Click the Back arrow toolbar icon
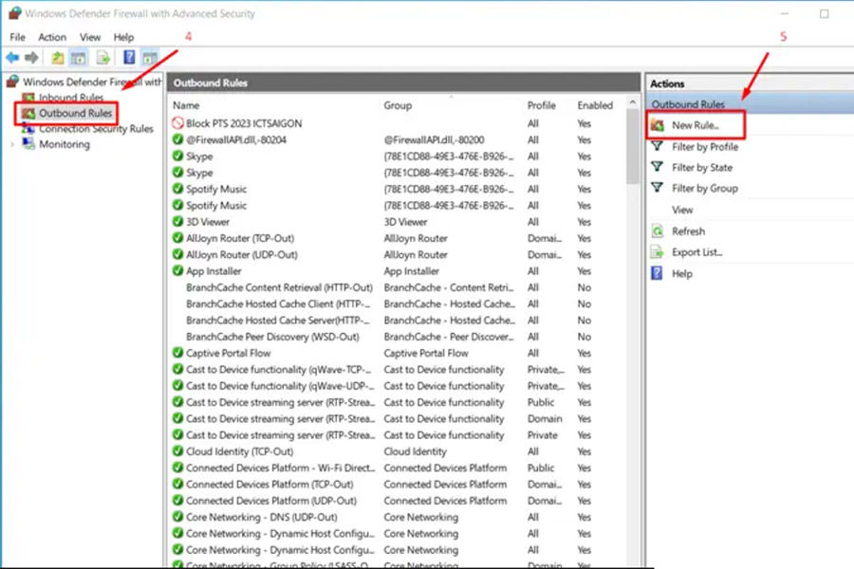Image resolution: width=854 pixels, height=569 pixels. pos(12,57)
